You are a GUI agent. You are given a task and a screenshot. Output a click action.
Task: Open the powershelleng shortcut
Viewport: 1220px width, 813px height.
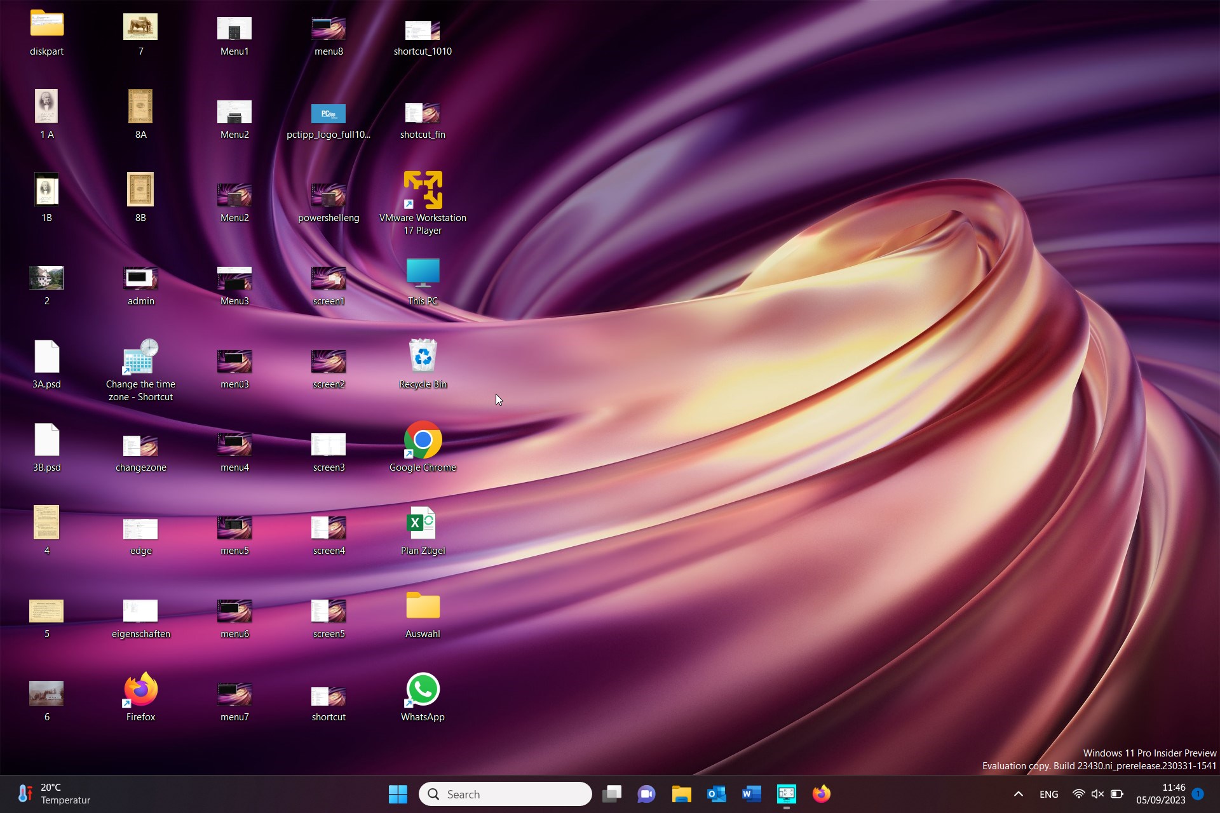(328, 195)
